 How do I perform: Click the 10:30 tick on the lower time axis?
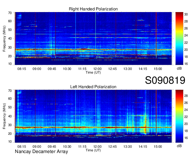(67, 147)
